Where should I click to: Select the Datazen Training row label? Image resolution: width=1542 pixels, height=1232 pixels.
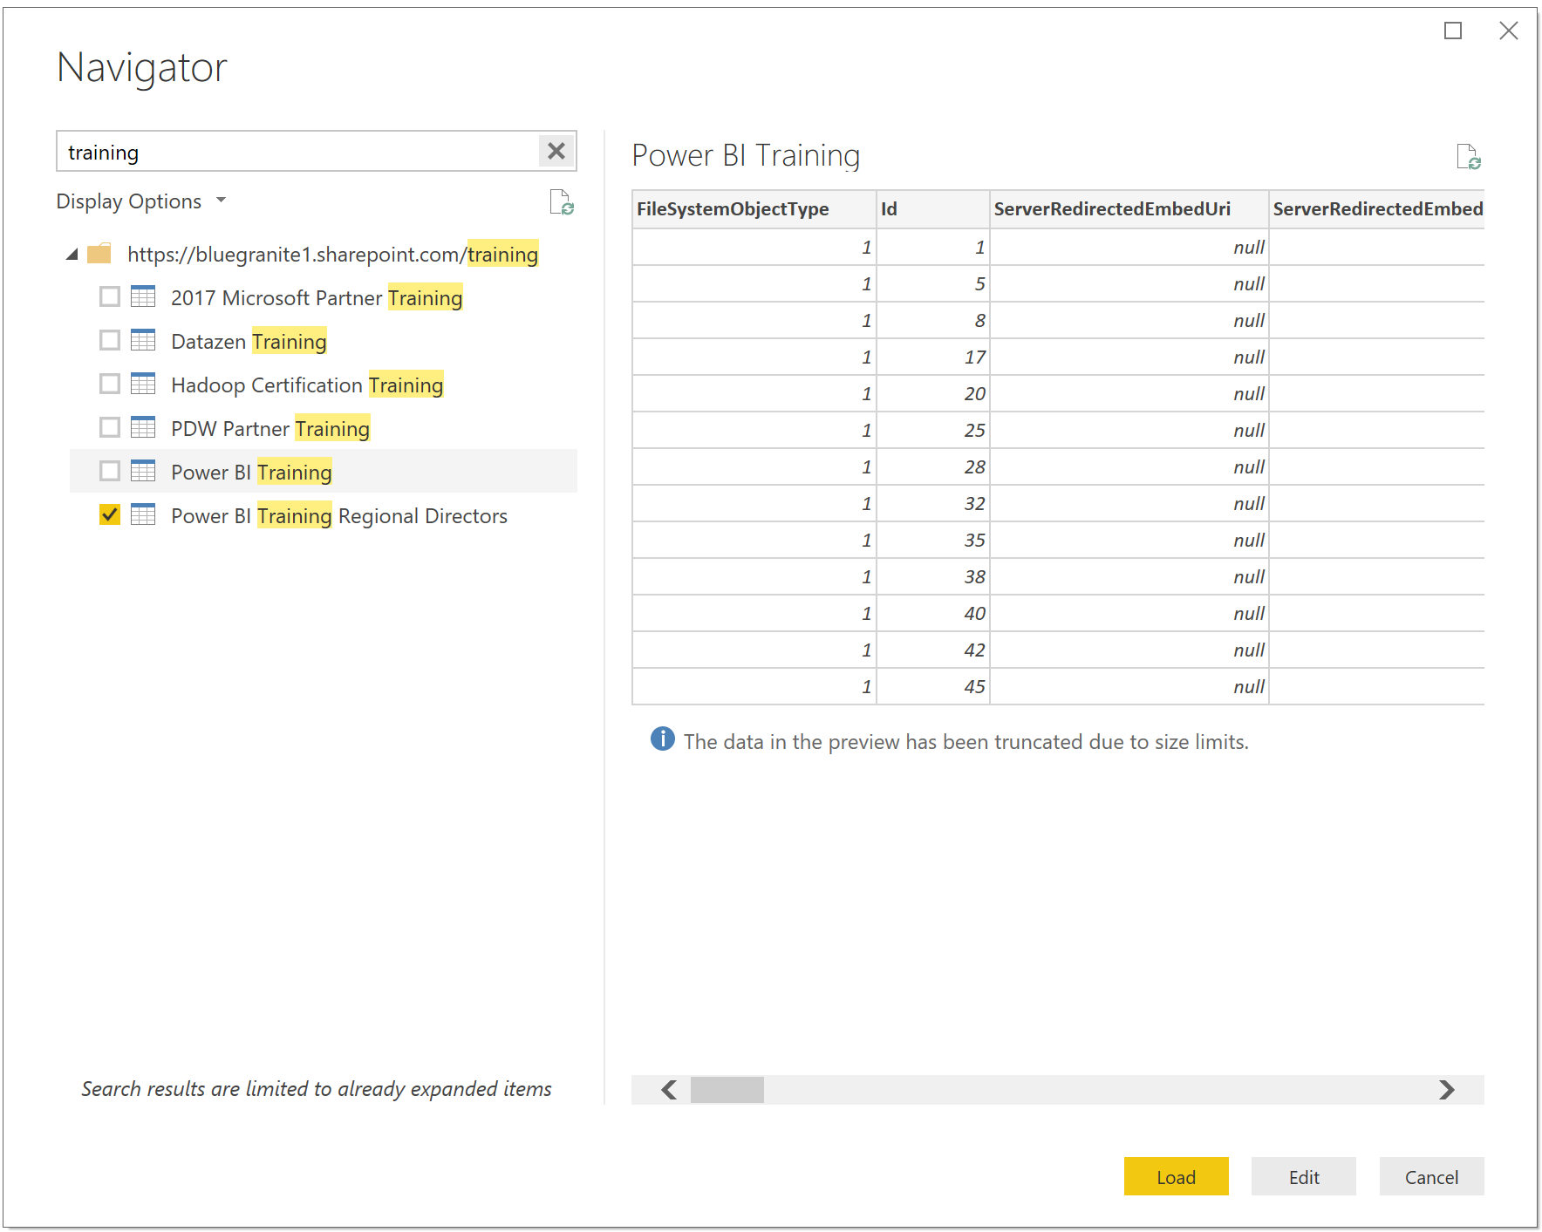[x=249, y=341]
